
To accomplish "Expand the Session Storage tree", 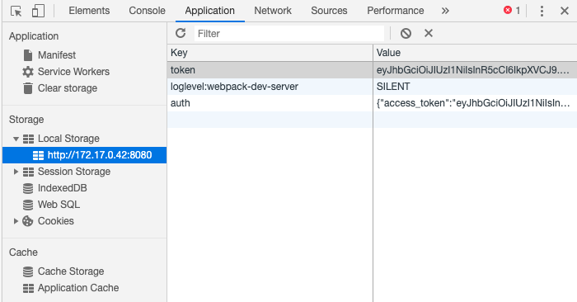I will (16, 172).
